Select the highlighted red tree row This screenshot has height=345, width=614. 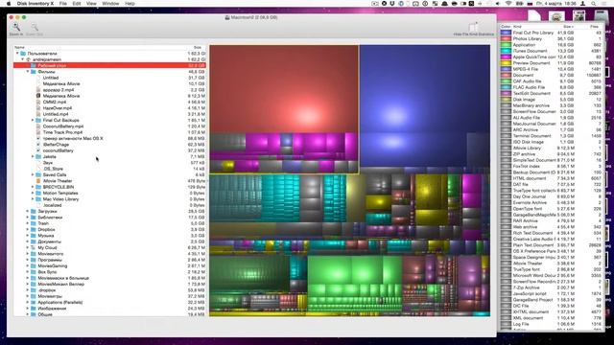click(x=109, y=66)
